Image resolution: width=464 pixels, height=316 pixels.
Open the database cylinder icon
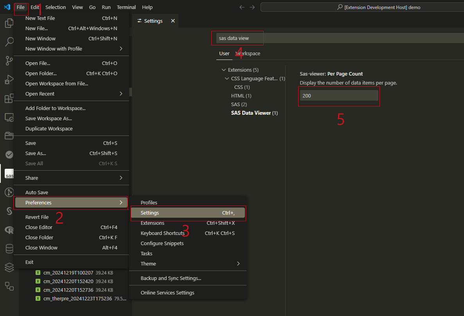pyautogui.click(x=9, y=249)
